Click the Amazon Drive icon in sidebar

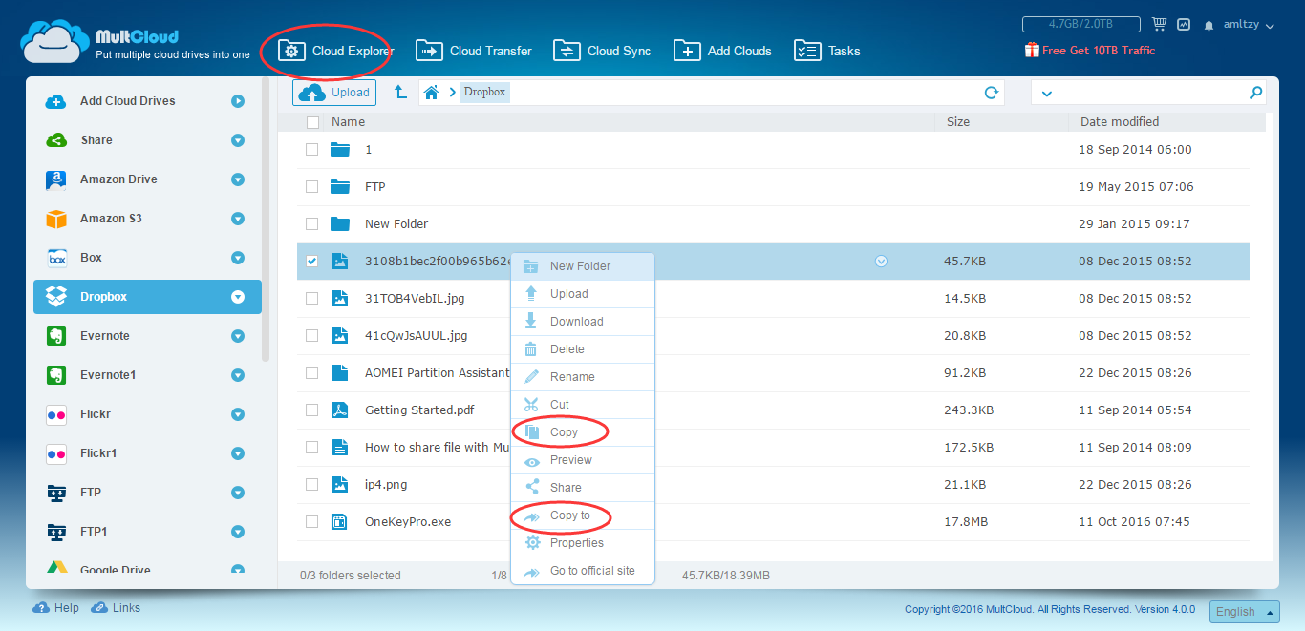[56, 179]
